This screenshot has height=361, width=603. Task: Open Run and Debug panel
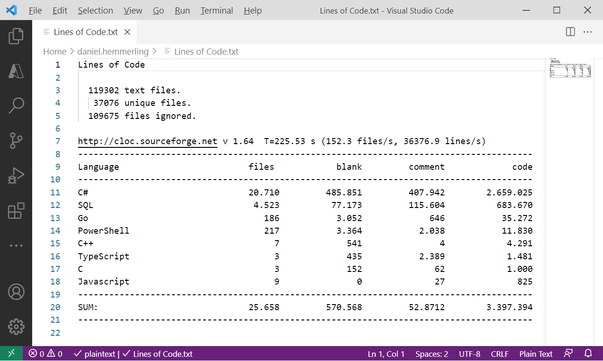click(x=16, y=175)
